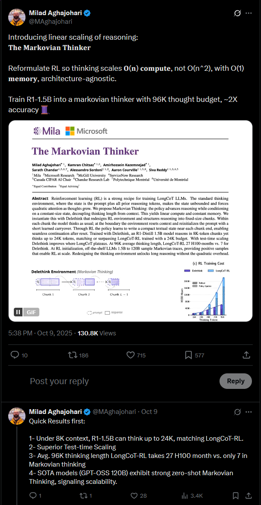Image resolution: width=261 pixels, height=505 pixels.
Task: Like the main post with 715 likes
Action: point(136,355)
